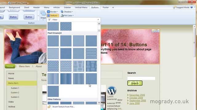The height and width of the screenshot is (110, 197).
Task: Click the Shadow icon in ribbon
Action: pos(62,12)
